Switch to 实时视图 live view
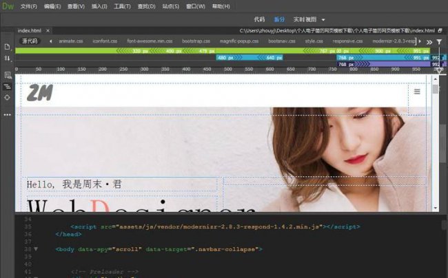448x278 pixels. 305,19
